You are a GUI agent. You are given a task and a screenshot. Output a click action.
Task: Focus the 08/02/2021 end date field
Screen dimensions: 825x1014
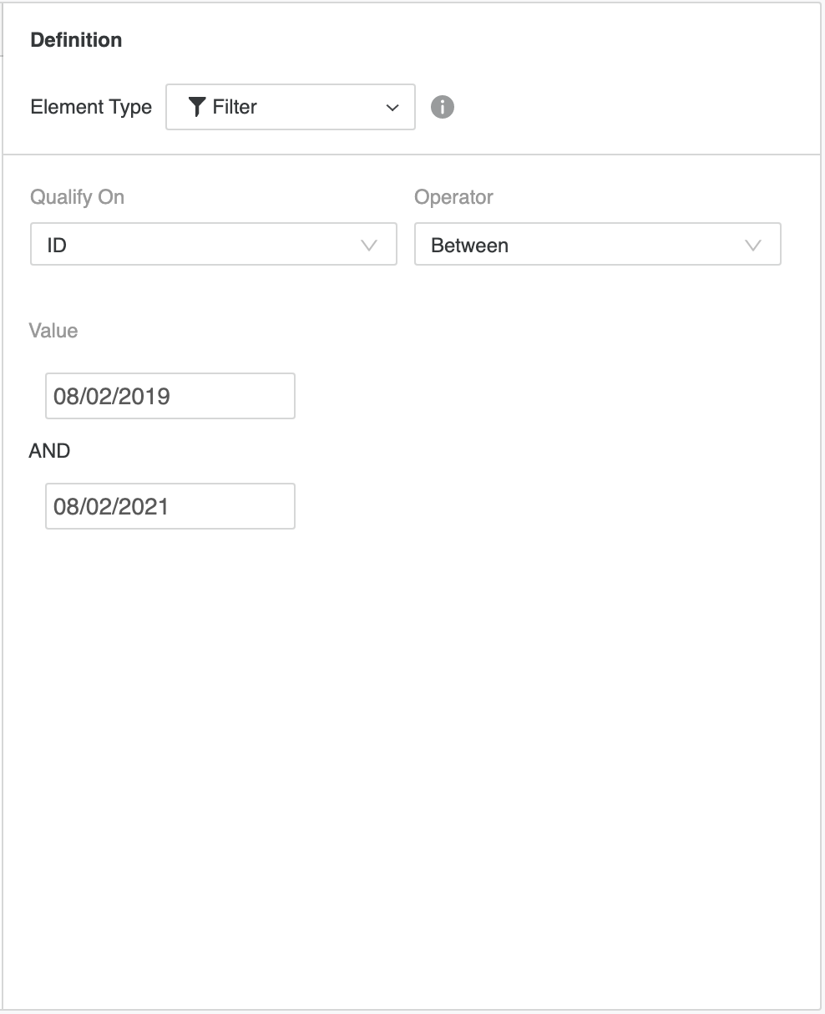point(170,506)
